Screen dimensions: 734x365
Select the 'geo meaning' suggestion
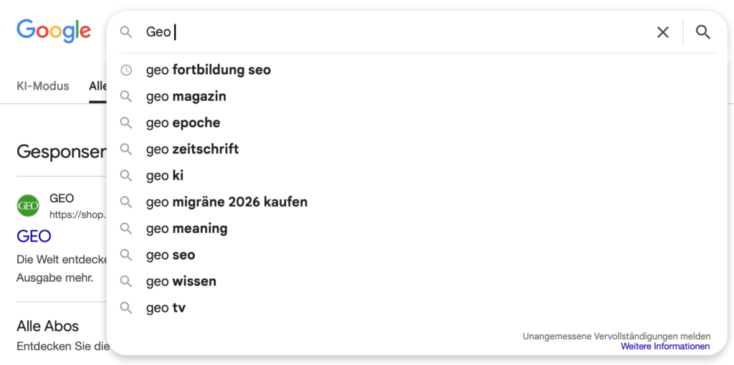186,229
